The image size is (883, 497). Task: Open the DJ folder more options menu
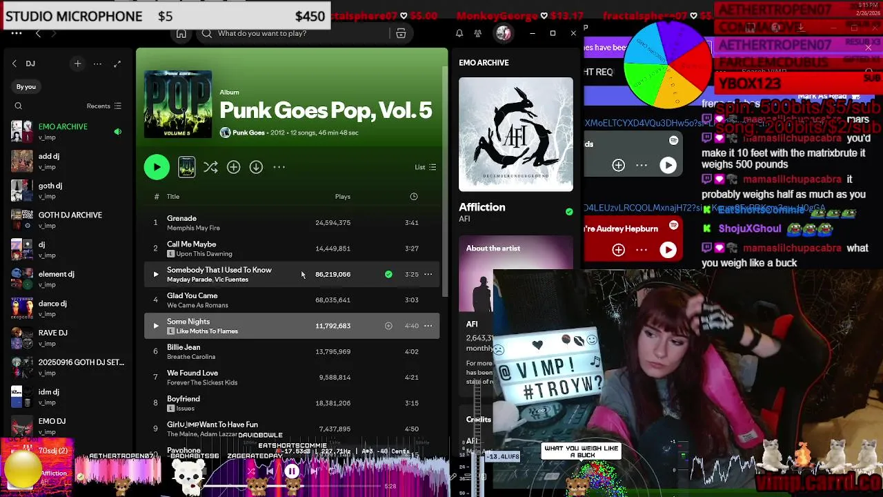click(97, 64)
